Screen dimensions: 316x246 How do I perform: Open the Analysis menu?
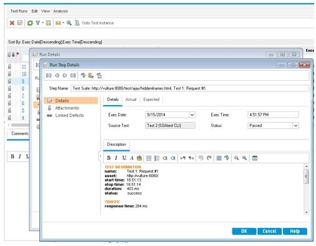pos(61,11)
